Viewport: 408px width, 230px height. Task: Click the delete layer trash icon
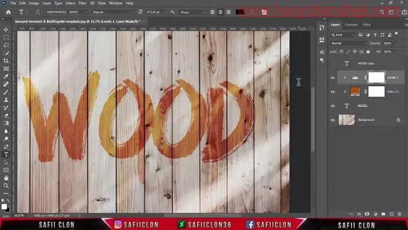click(x=400, y=214)
